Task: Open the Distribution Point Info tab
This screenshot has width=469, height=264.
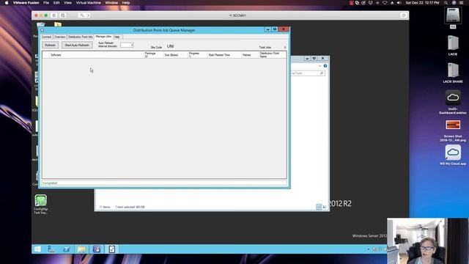Action: click(x=80, y=37)
